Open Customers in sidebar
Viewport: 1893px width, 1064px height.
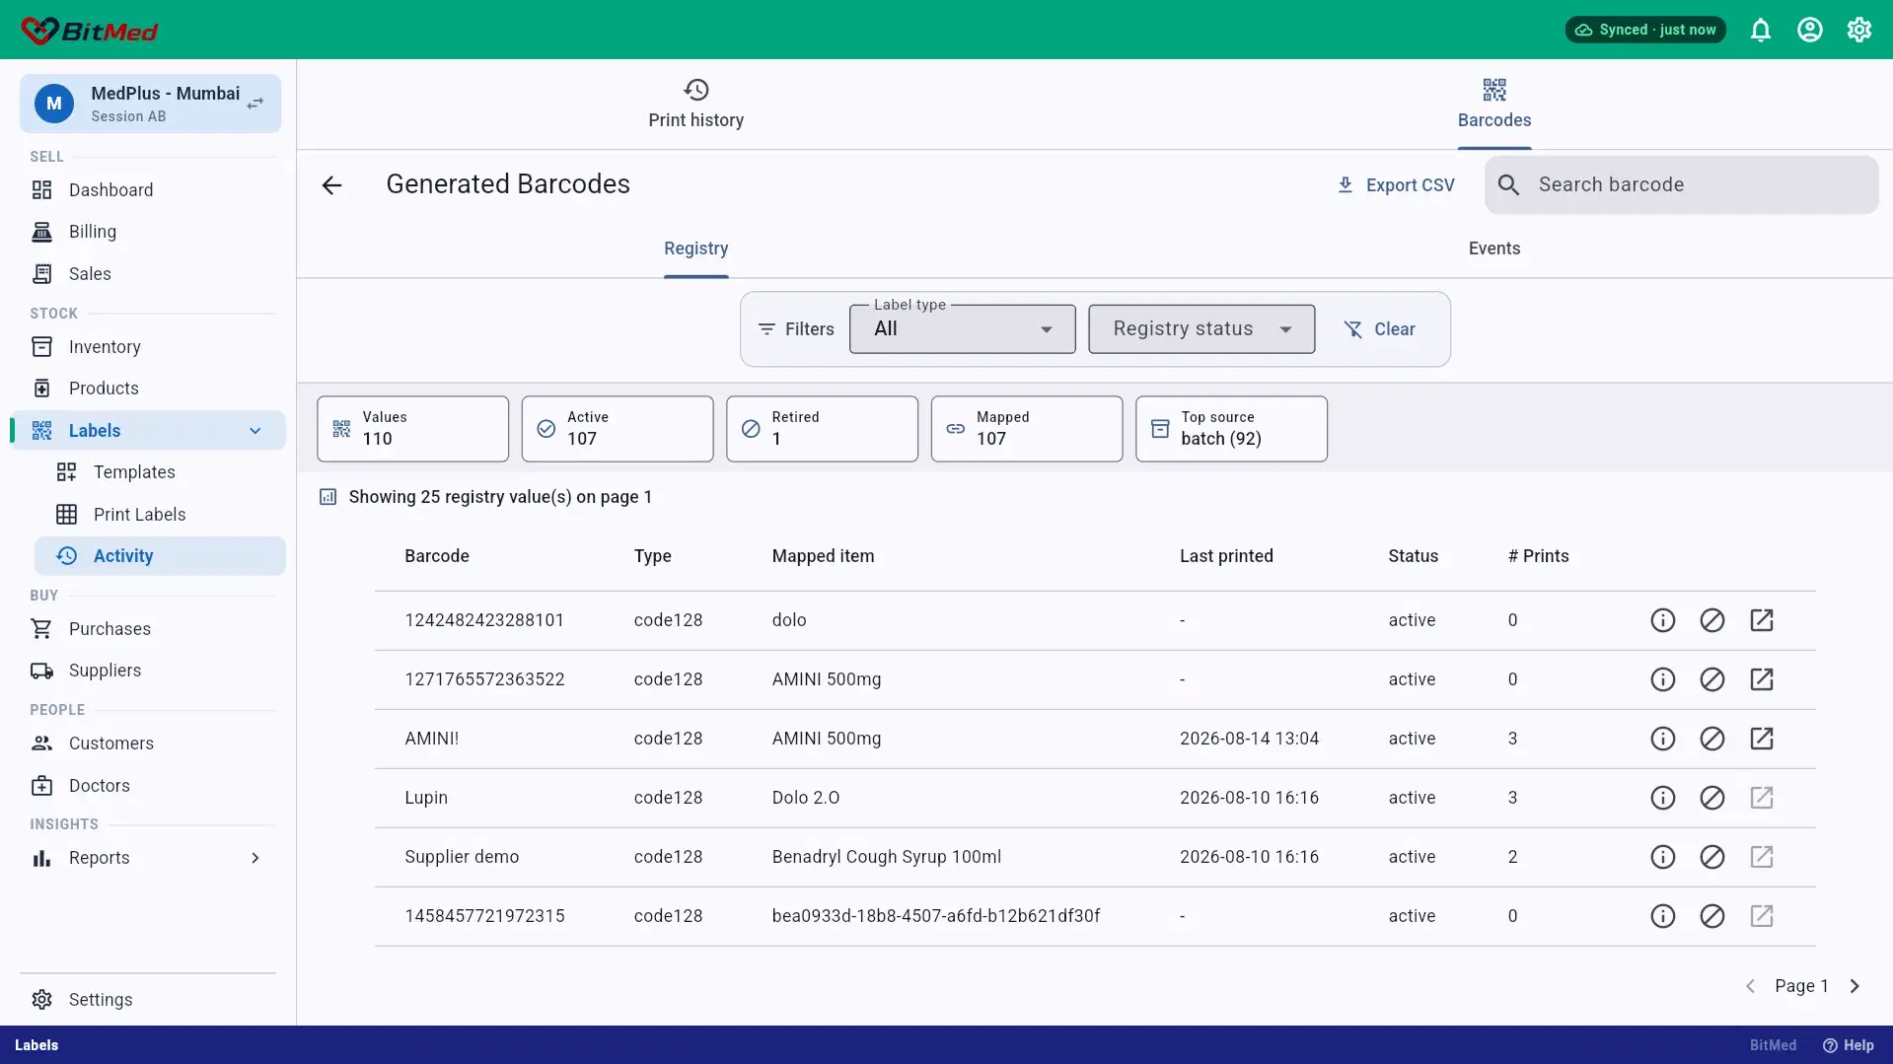pos(148,744)
